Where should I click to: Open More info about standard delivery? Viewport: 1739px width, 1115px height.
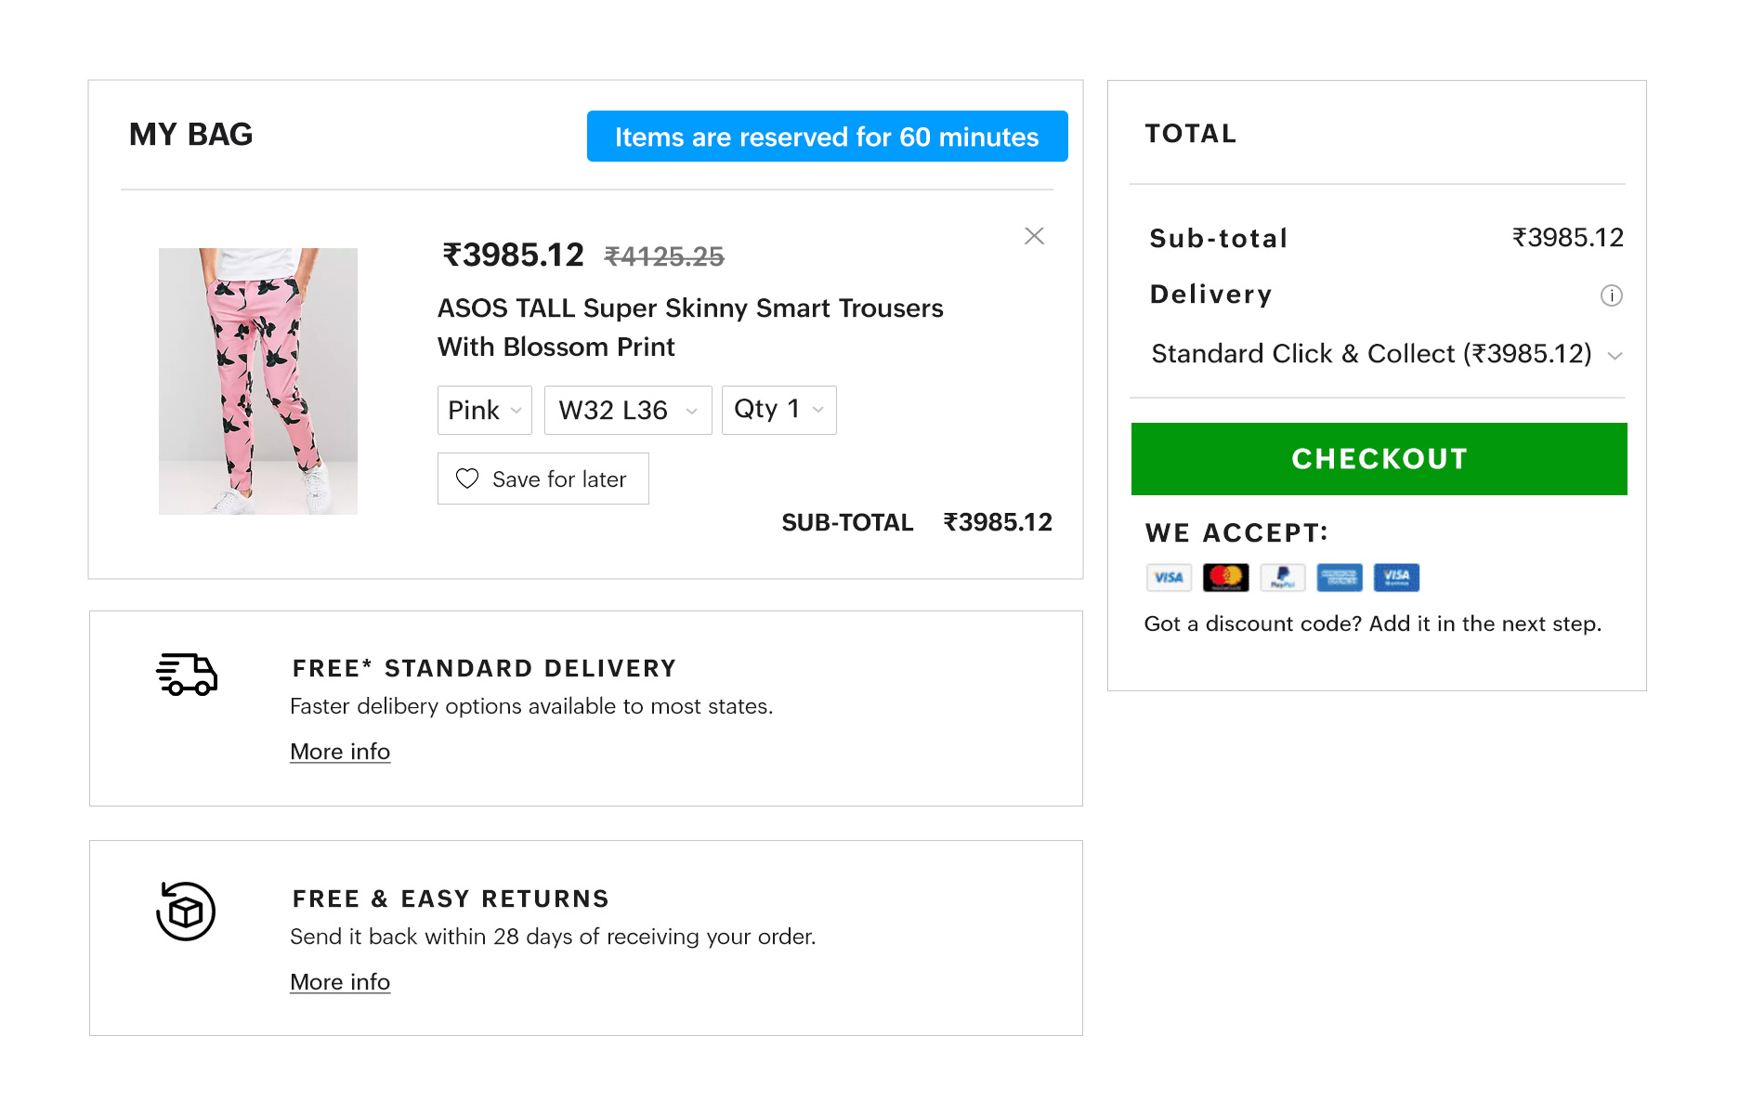pos(339,751)
